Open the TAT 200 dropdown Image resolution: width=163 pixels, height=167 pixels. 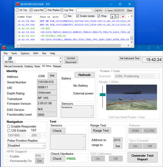point(38,135)
